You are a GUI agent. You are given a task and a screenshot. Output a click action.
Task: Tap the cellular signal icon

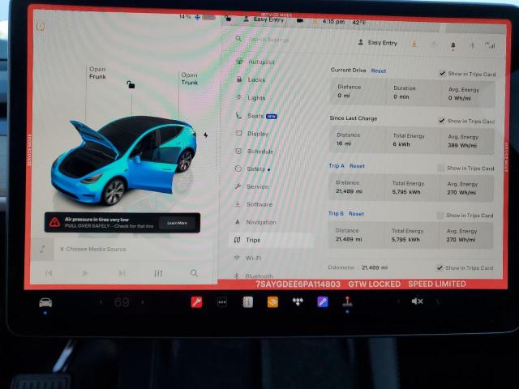click(x=490, y=45)
